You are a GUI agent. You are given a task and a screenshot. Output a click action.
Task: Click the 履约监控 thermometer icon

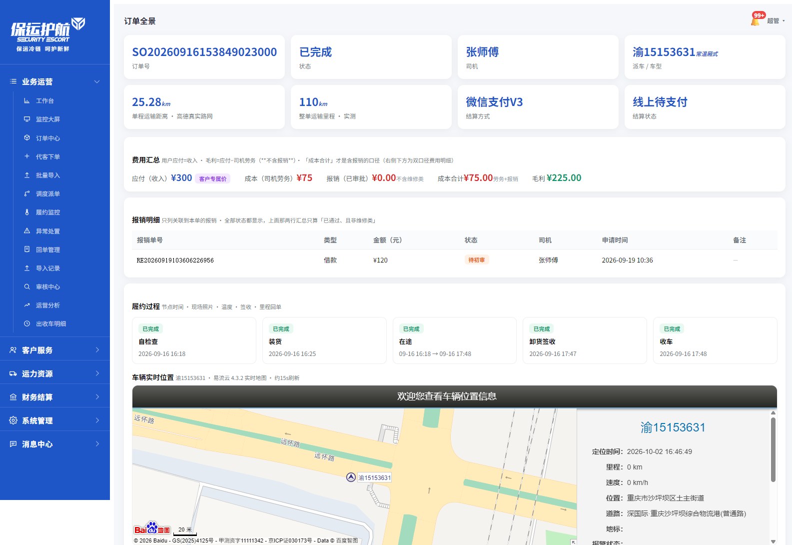click(27, 212)
